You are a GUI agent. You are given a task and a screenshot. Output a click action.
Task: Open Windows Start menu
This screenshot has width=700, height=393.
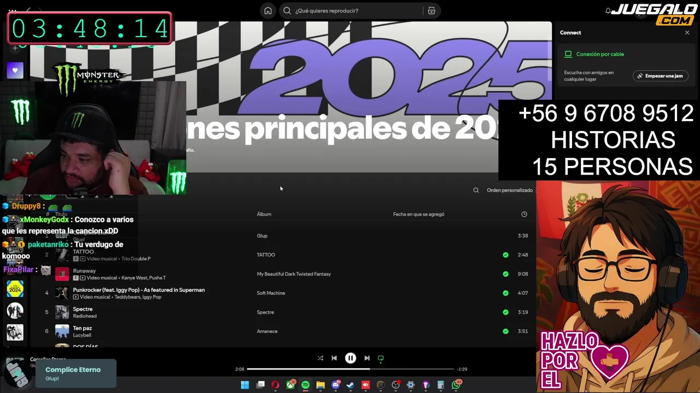pos(245,385)
